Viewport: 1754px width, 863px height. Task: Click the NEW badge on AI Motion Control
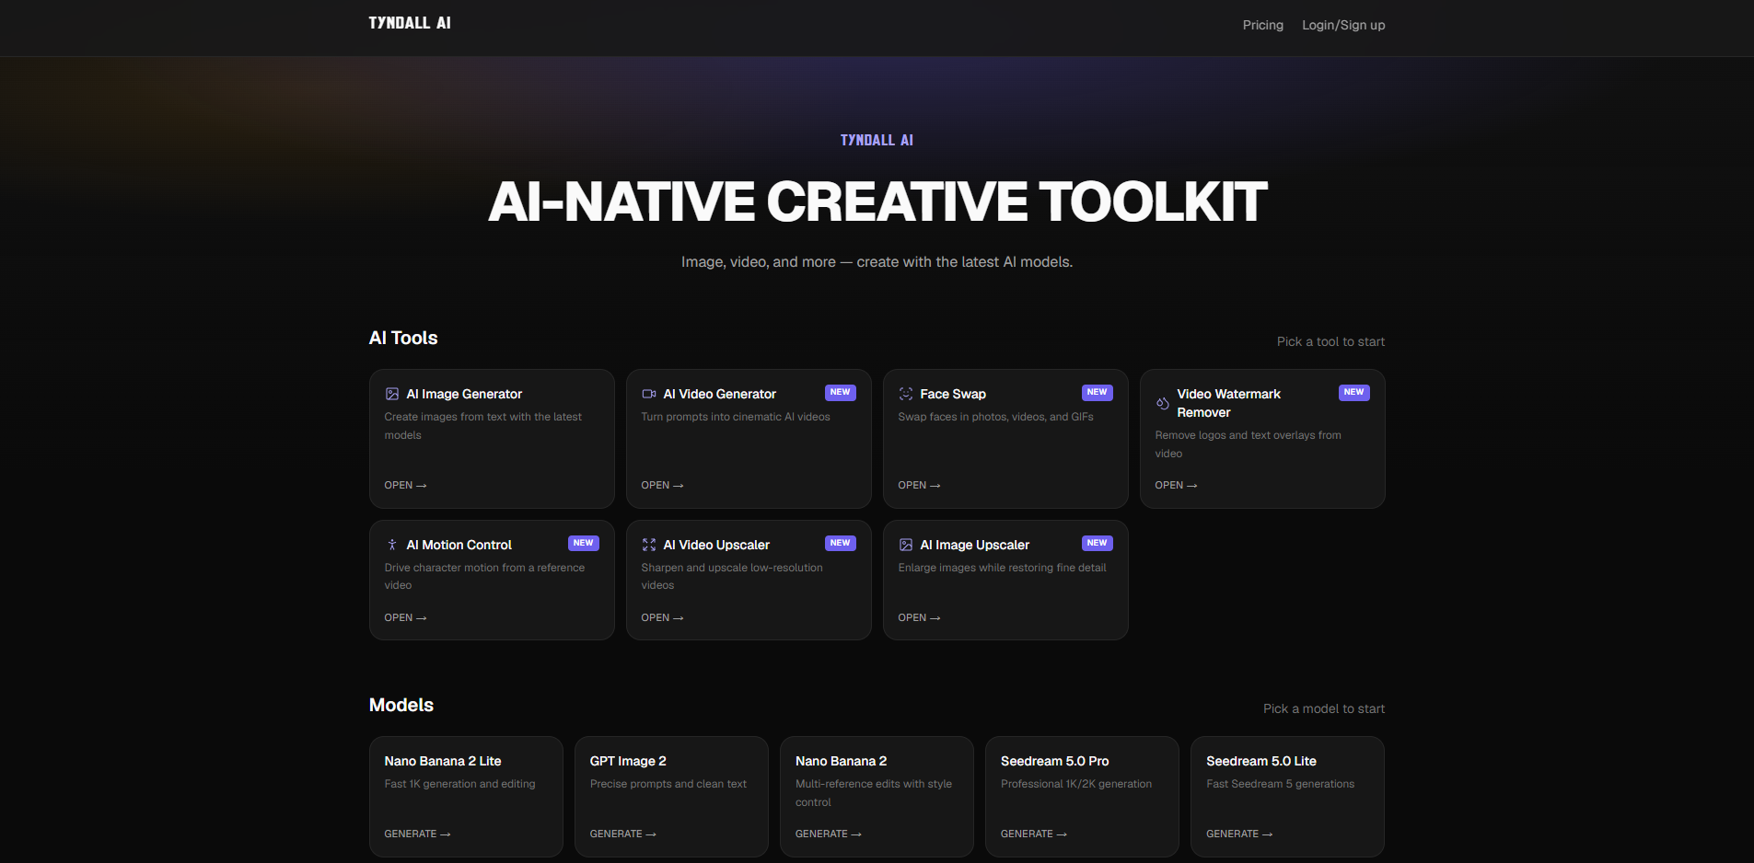(584, 544)
